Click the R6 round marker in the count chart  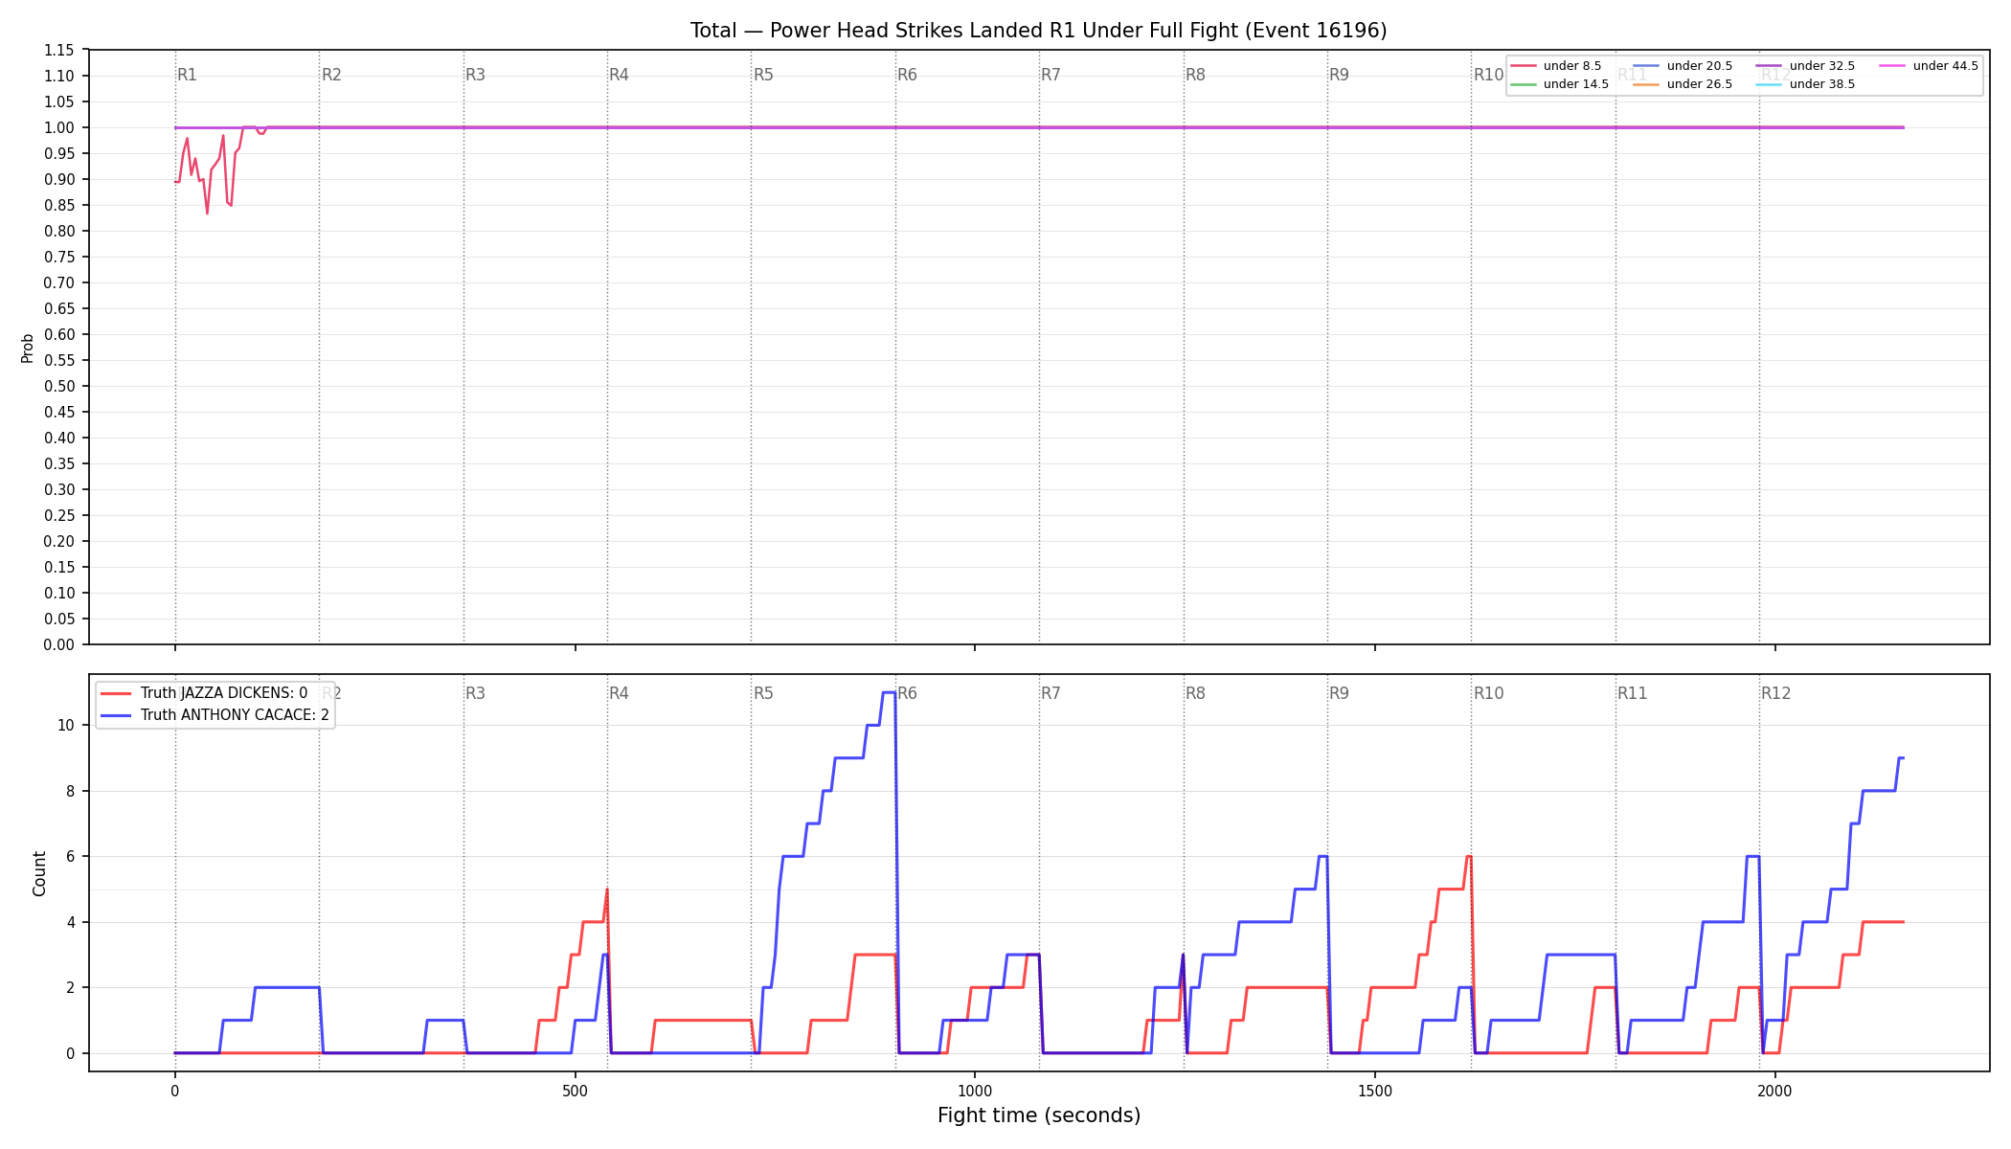pos(907,693)
